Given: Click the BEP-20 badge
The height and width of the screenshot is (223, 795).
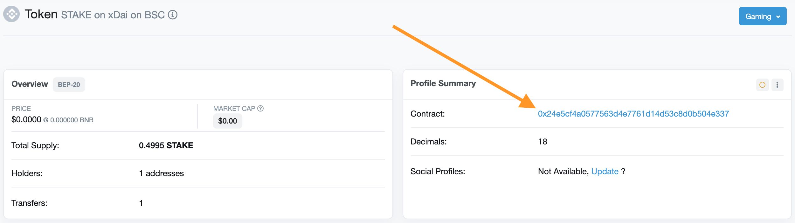Looking at the screenshot, I should click(x=69, y=85).
